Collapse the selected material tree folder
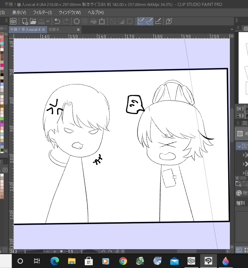This screenshot has width=248, height=268. [239, 147]
